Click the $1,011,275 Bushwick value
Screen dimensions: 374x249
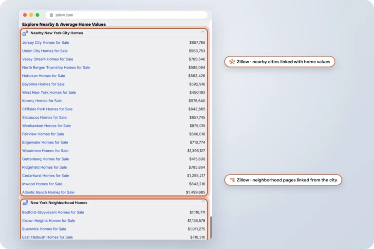pyautogui.click(x=197, y=229)
